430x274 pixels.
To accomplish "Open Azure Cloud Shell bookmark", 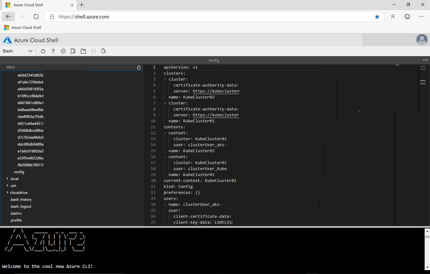I will click(x=22, y=27).
